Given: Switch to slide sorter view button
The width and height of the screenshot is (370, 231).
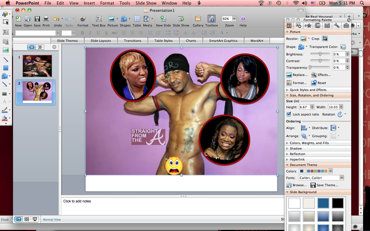Looking at the screenshot, I should [27, 219].
